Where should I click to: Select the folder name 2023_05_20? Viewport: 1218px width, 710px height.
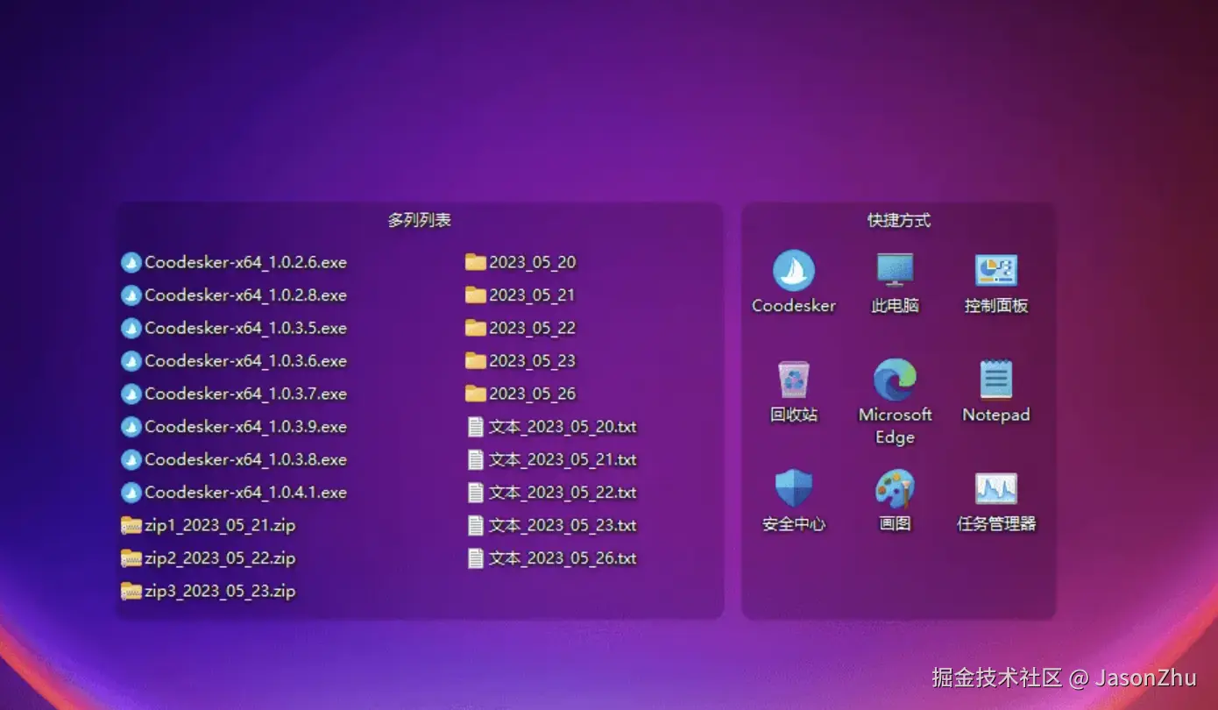tap(533, 262)
